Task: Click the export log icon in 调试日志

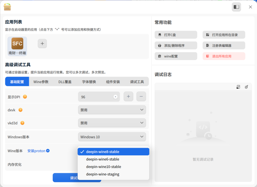Action: (x=238, y=87)
